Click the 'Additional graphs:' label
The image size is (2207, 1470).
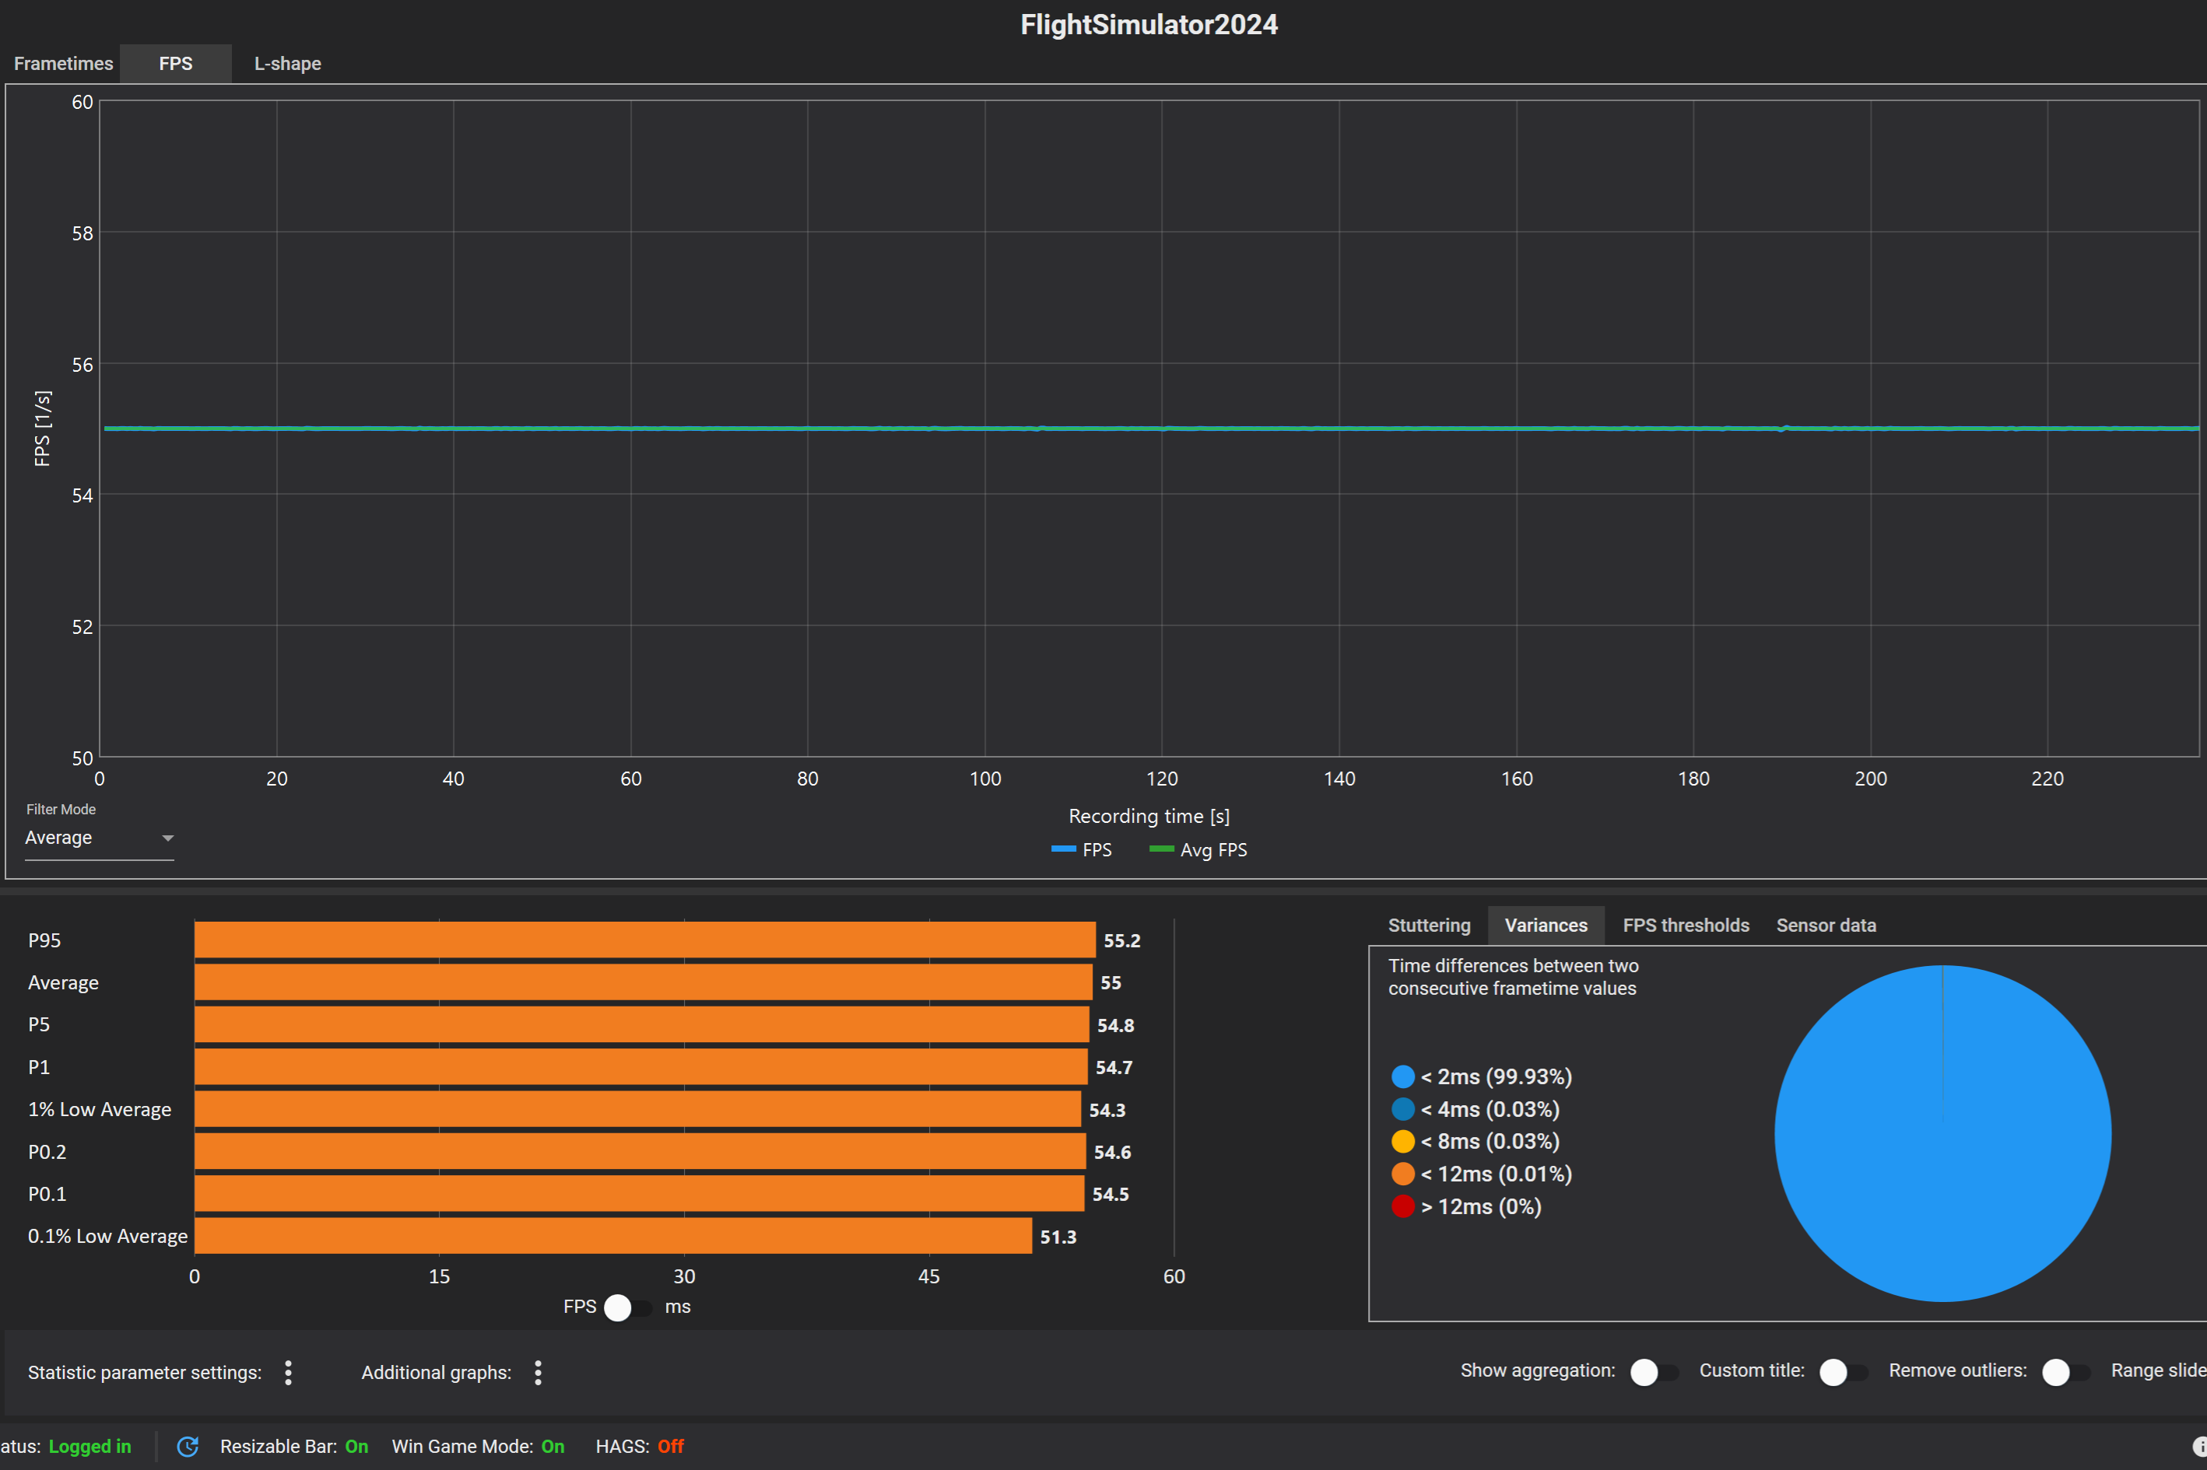point(436,1373)
